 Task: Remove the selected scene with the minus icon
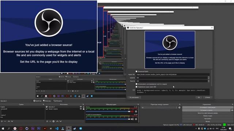5,121
